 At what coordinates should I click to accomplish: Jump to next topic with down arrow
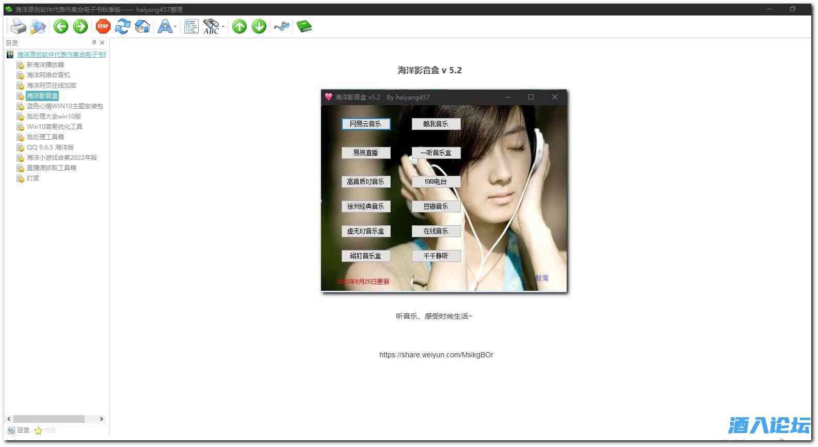259,26
